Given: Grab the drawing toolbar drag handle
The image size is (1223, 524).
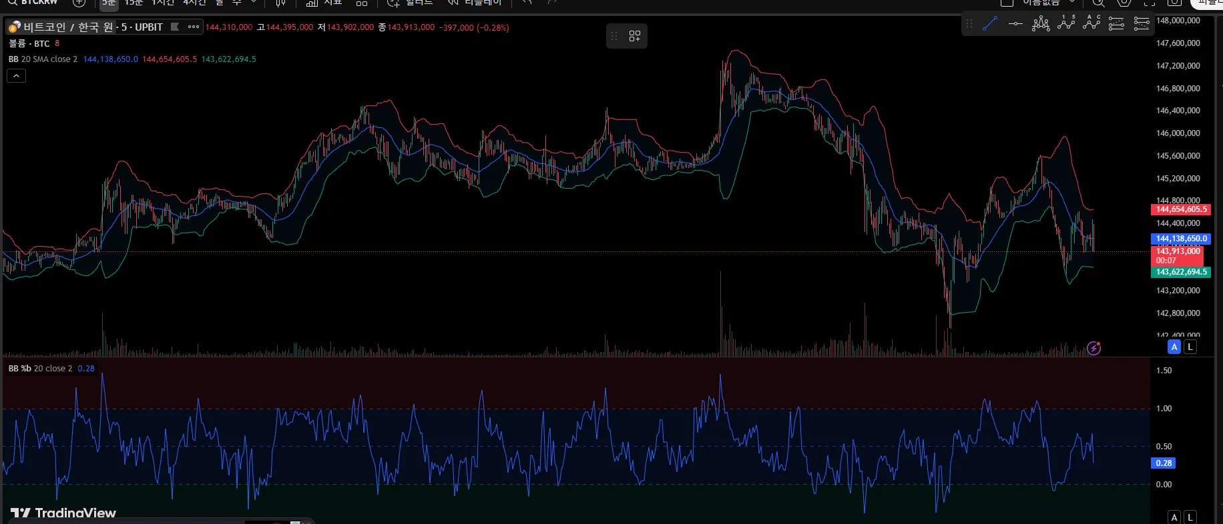Looking at the screenshot, I should 969,24.
